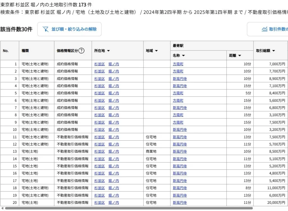Screen dimensions: 288x211
Task: Select the 8,500万円 price cell
Action: [x=271, y=151]
